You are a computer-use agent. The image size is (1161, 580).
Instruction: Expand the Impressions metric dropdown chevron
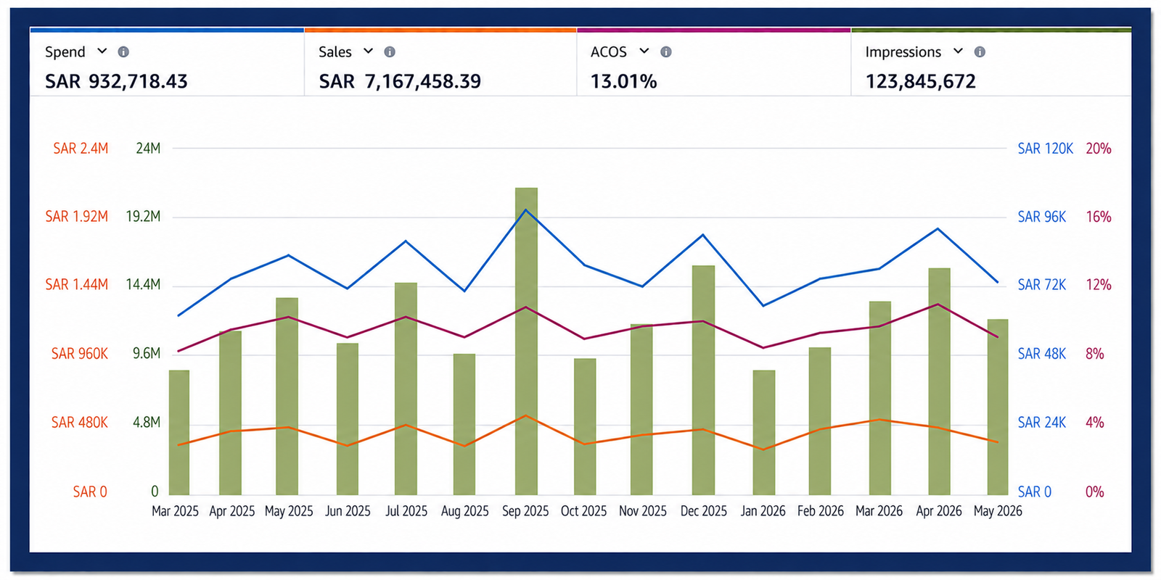pyautogui.click(x=958, y=51)
